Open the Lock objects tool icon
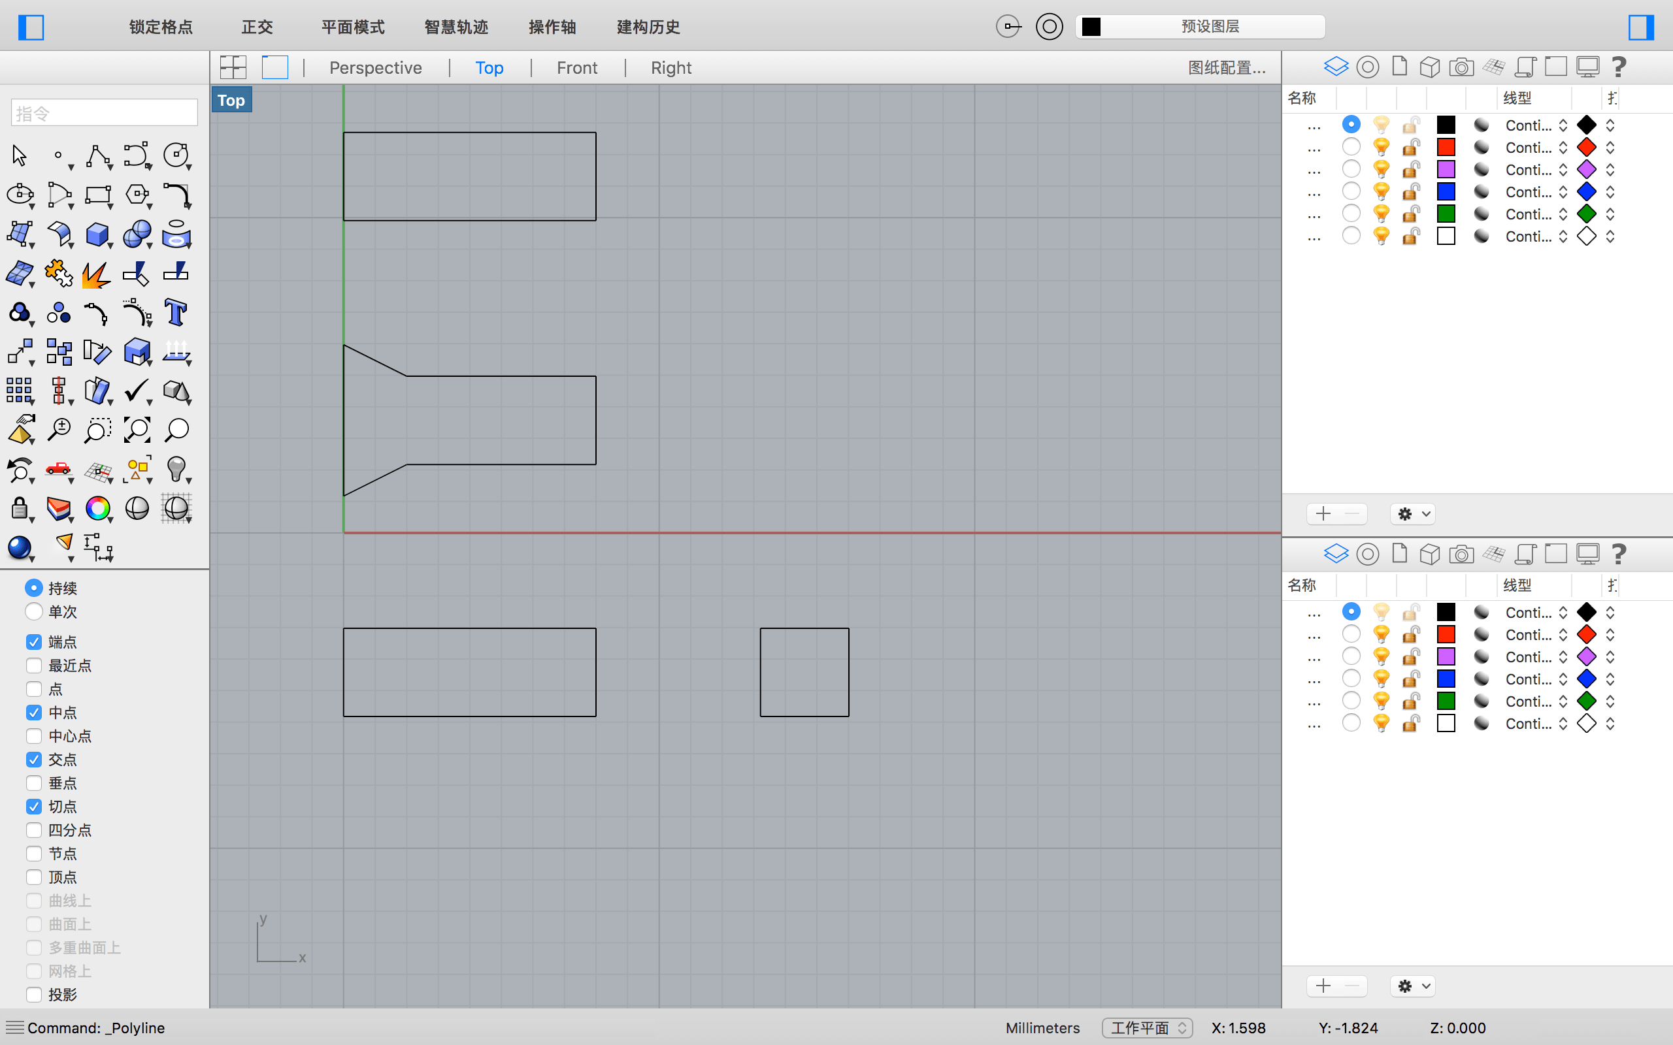Screen dimensions: 1673x1045 20,509
